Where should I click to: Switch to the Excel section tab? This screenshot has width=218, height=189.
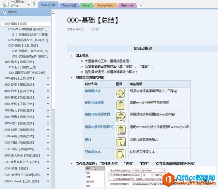(x=87, y=5)
